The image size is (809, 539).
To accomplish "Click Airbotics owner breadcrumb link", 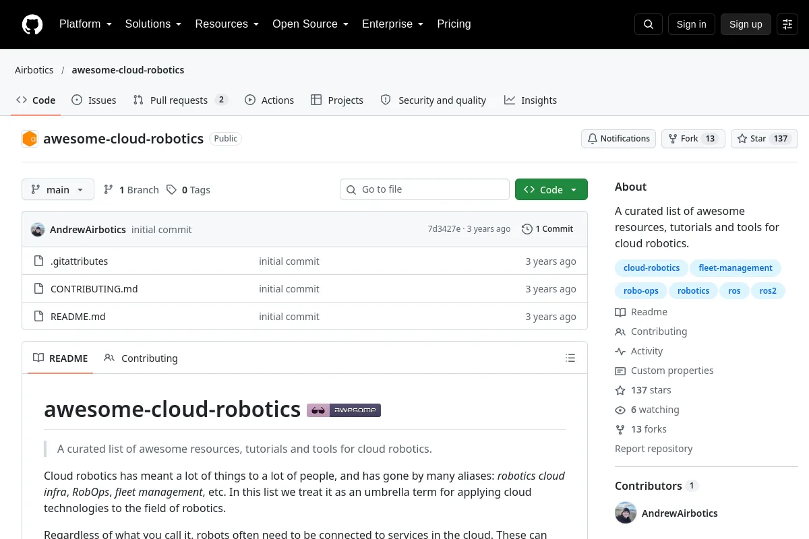I will 34,70.
